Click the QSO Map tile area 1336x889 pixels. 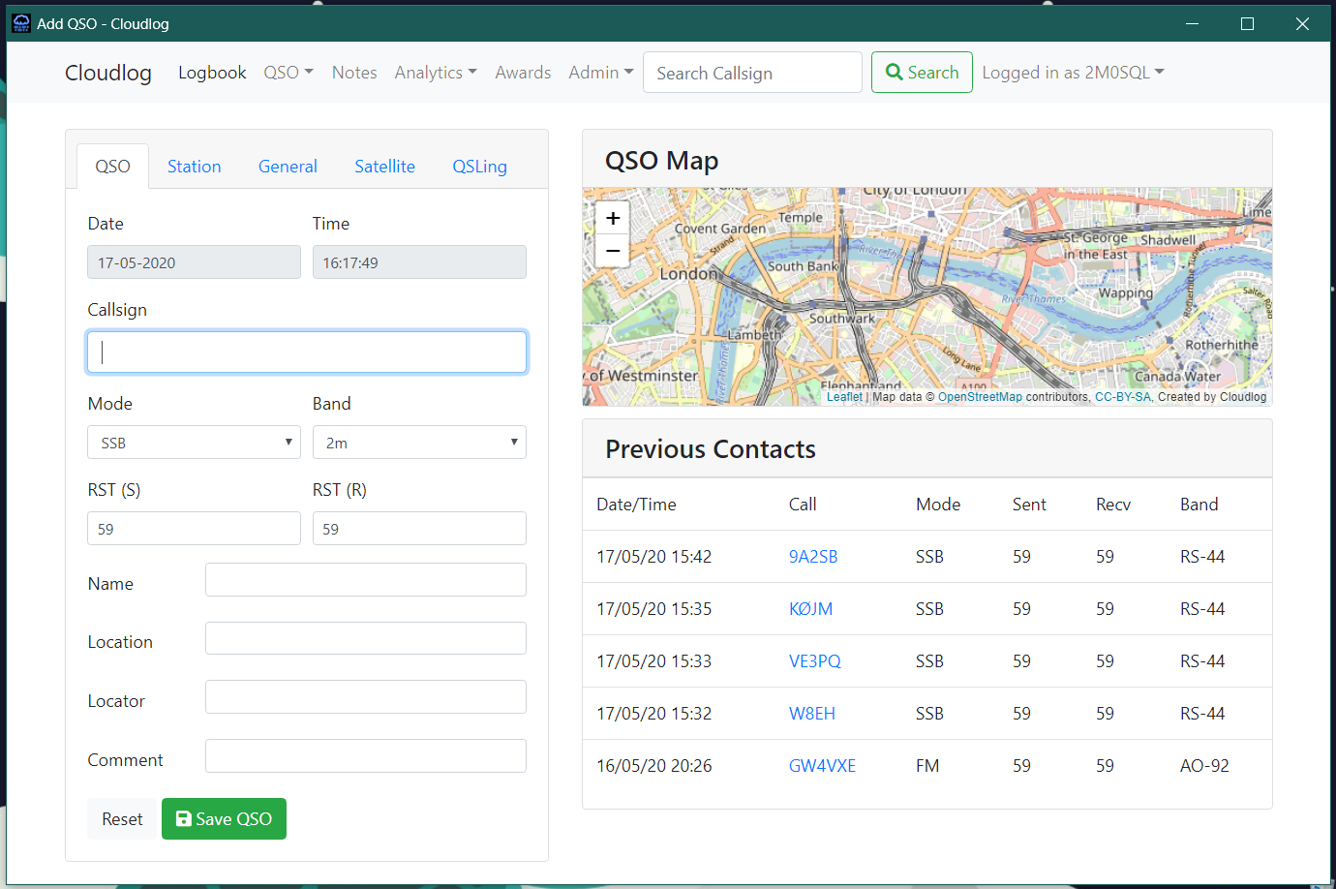click(x=927, y=296)
